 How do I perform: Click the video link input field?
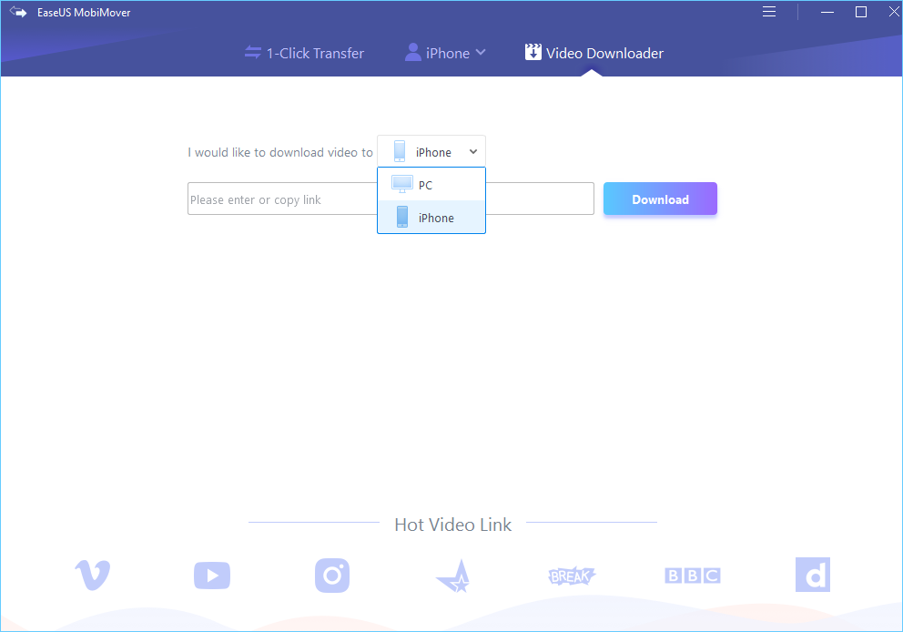(x=273, y=199)
